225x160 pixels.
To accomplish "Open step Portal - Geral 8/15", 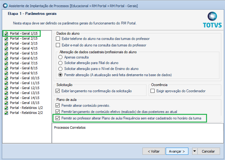I will 24,68.
